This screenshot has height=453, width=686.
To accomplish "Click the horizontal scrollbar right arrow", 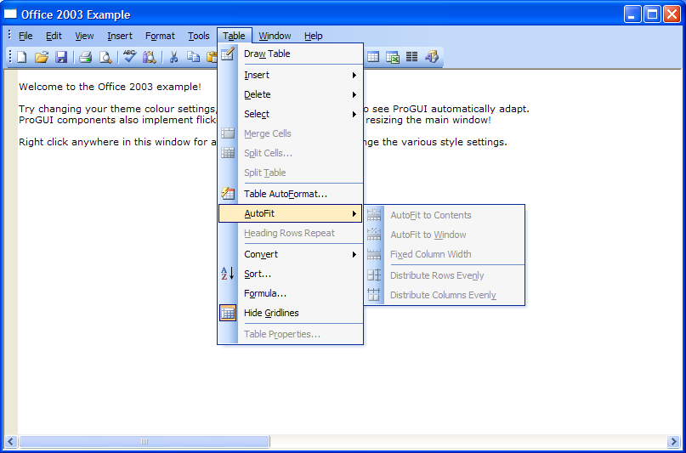I will [x=673, y=442].
